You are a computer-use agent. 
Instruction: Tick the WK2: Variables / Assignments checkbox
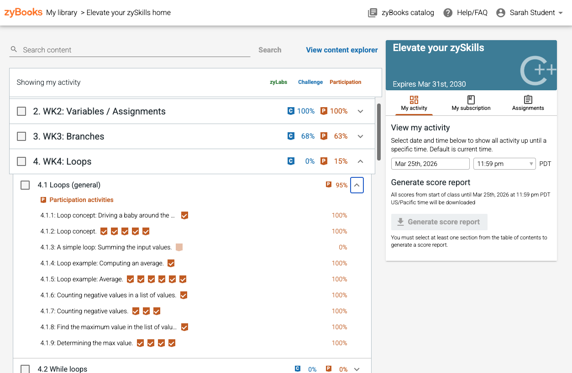[21, 111]
